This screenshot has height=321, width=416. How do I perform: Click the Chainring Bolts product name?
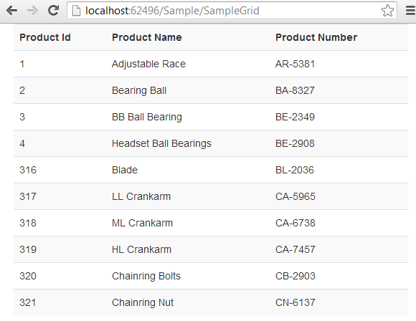click(x=146, y=276)
